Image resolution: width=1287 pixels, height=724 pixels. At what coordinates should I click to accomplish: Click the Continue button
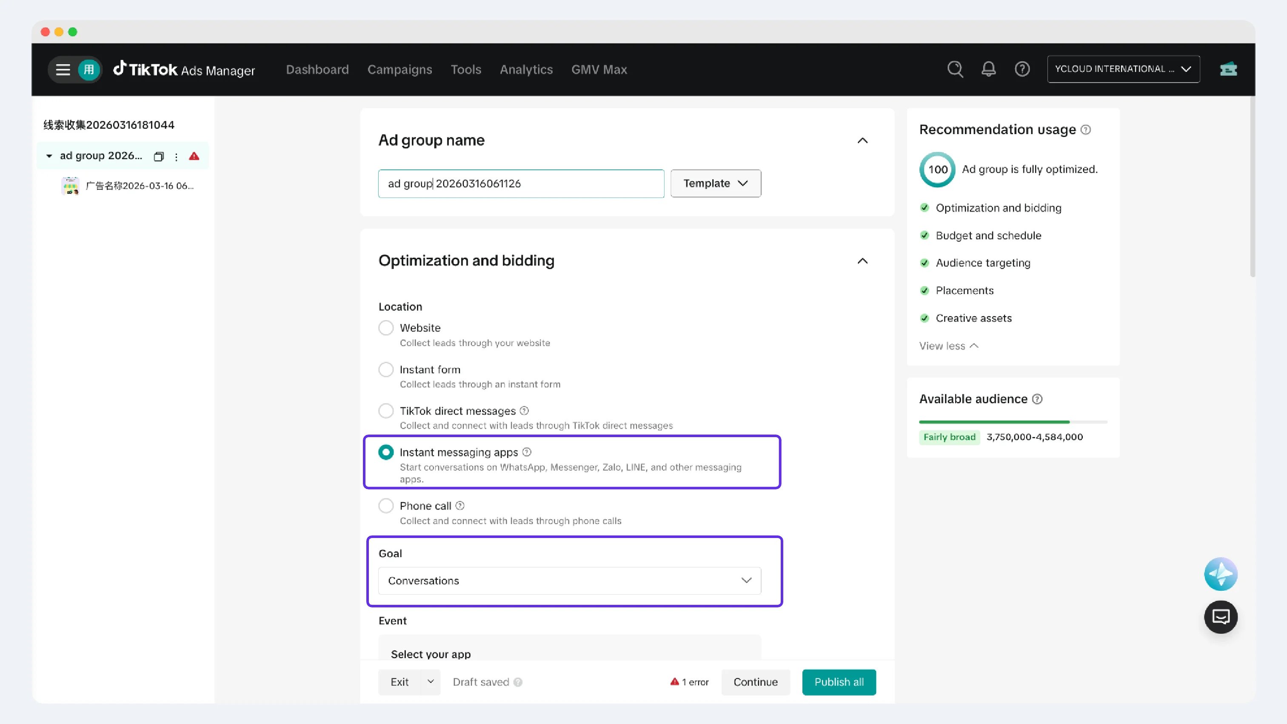tap(756, 682)
